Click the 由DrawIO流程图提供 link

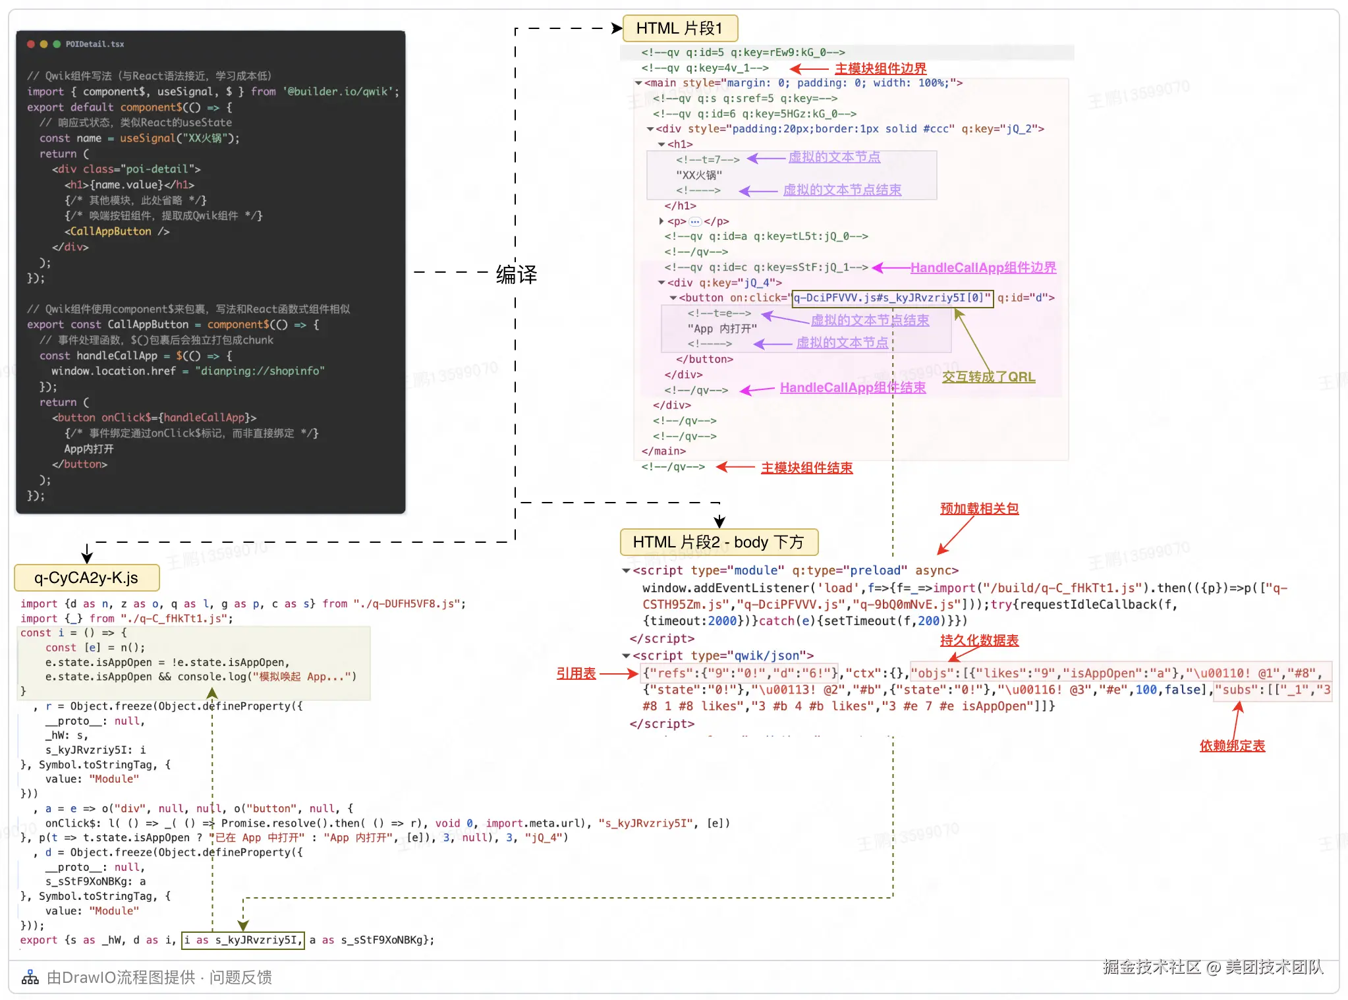(x=121, y=978)
